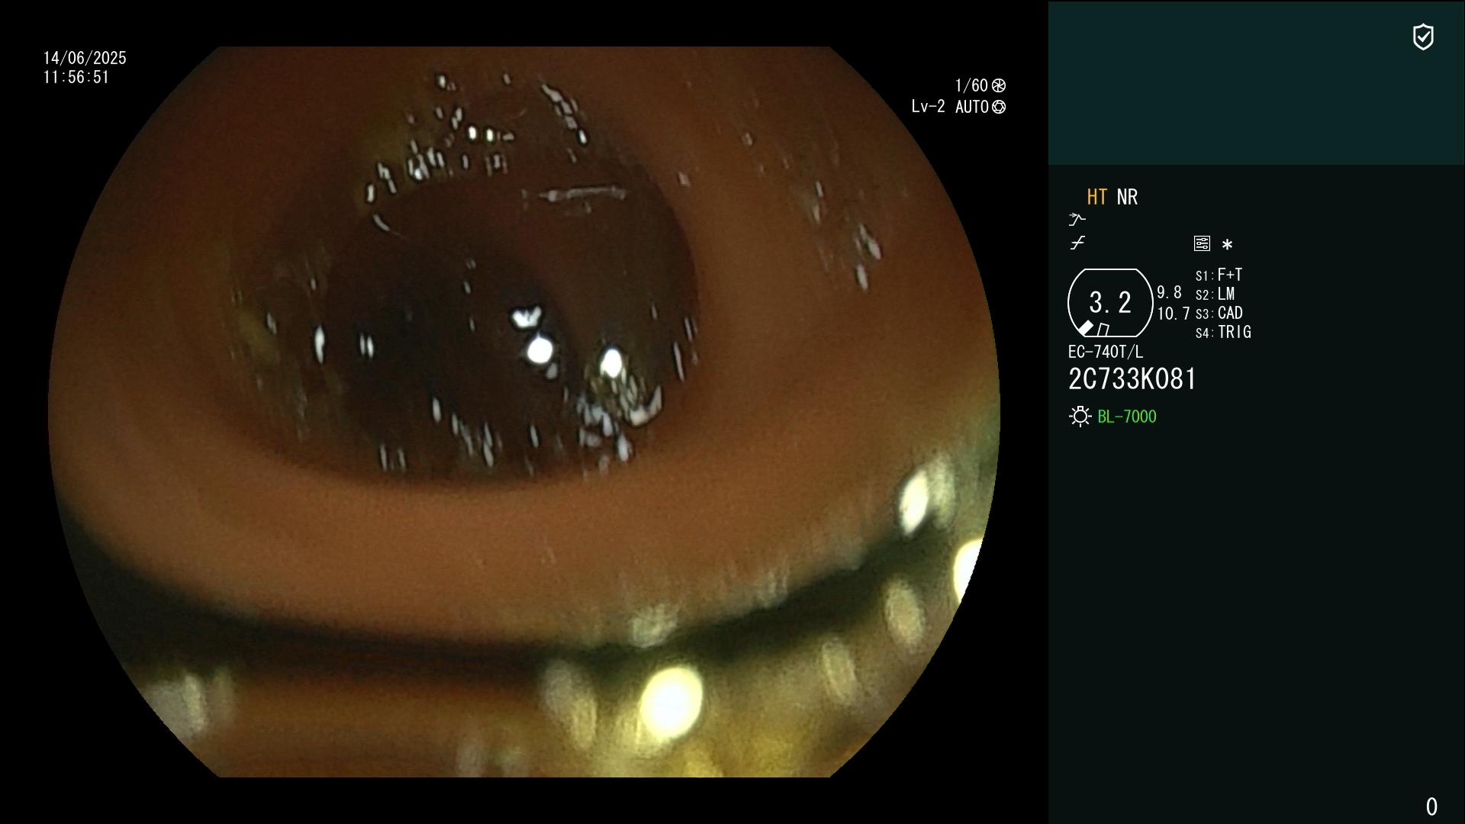Click the serial number 2C733K081
Screen dimensions: 1465x824
tap(1132, 378)
